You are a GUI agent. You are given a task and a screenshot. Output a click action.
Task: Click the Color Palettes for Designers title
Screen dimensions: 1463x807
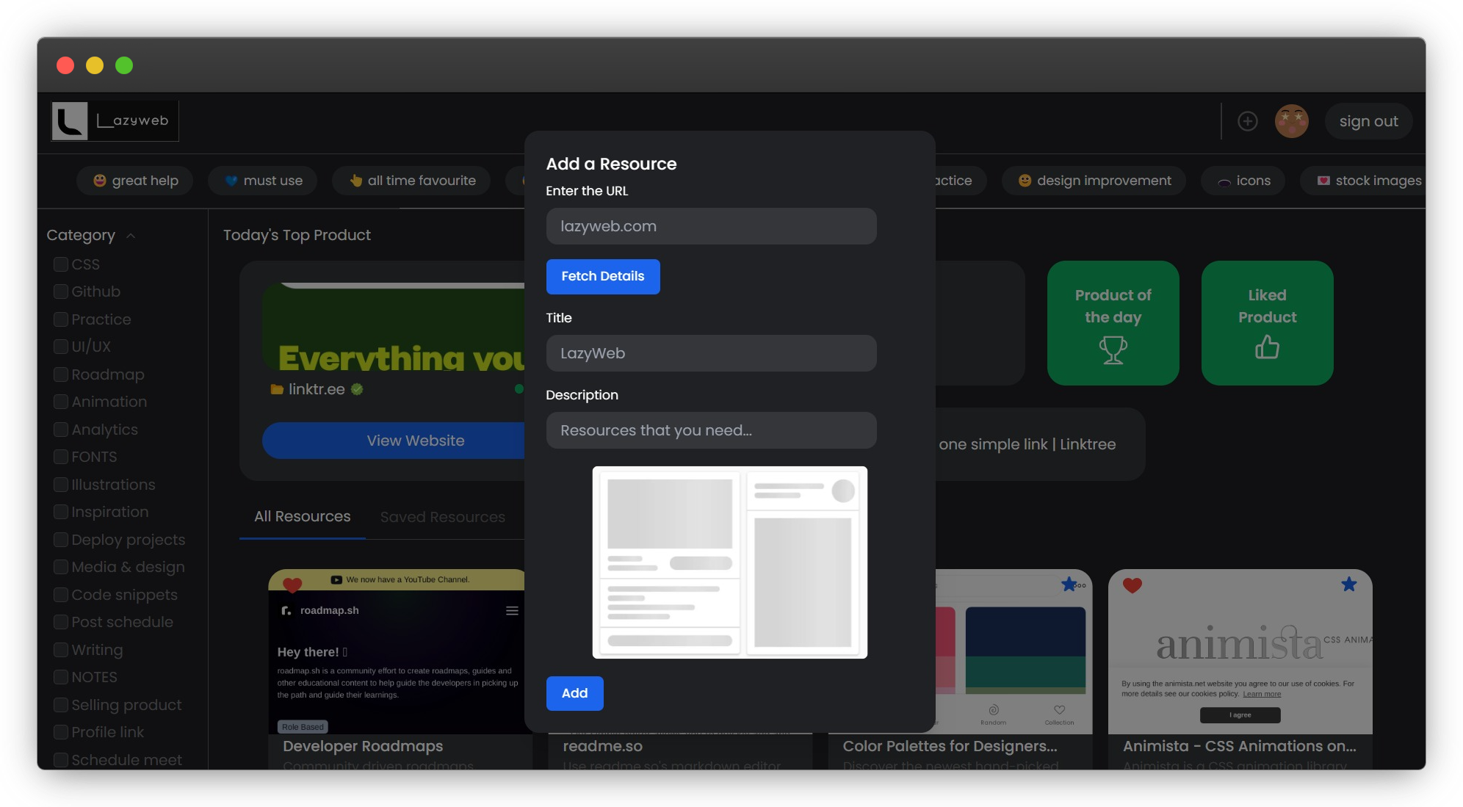[x=950, y=746]
